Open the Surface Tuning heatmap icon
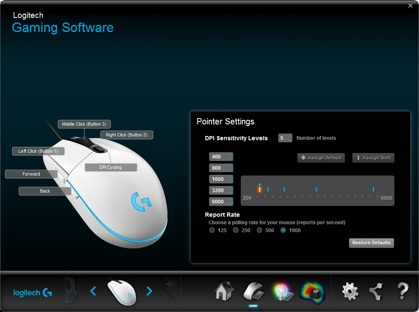Screen dimensions: 419x312 point(312,291)
